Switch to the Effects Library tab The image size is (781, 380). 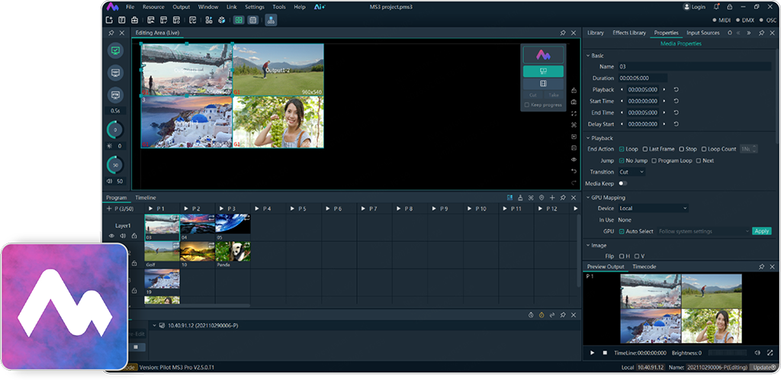click(x=628, y=33)
